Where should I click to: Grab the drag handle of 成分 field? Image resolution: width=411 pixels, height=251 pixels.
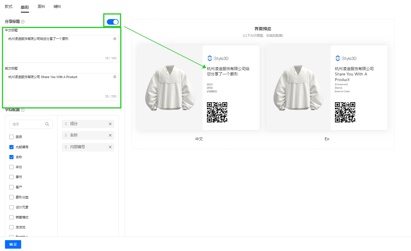click(66, 124)
